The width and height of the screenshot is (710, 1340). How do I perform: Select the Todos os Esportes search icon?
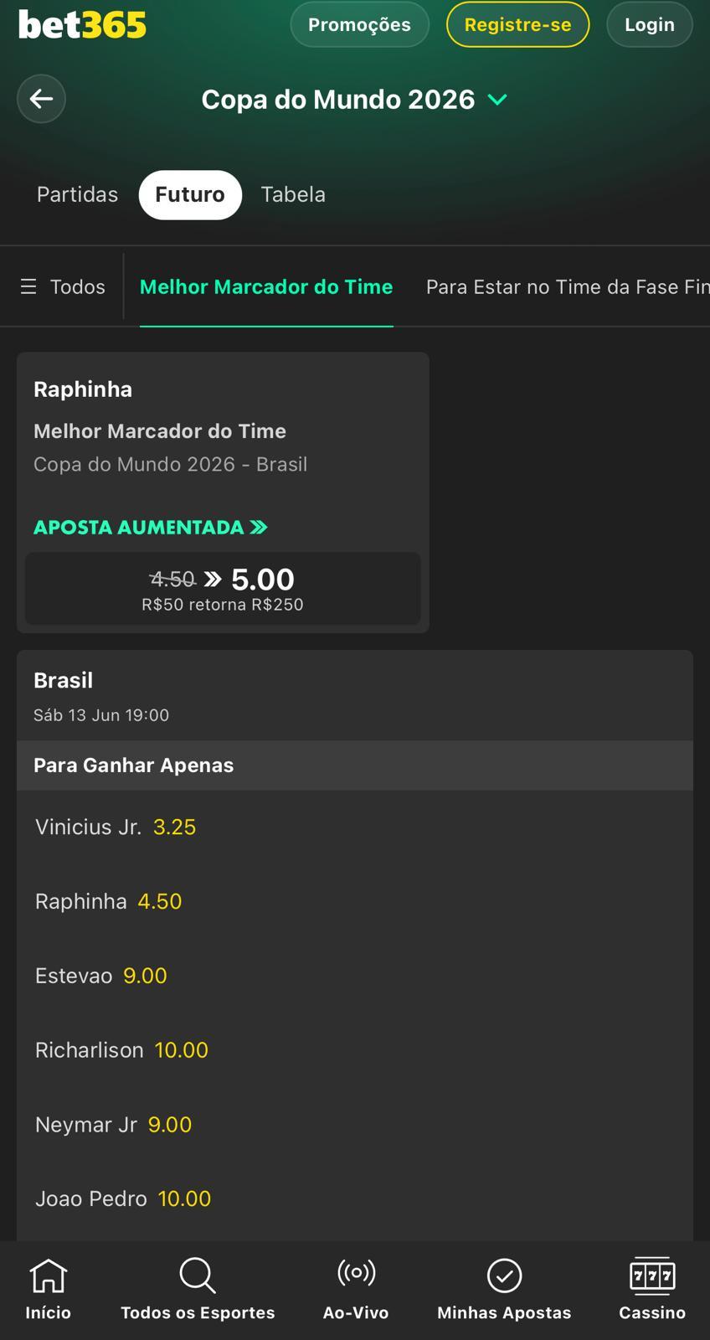[x=197, y=1276]
